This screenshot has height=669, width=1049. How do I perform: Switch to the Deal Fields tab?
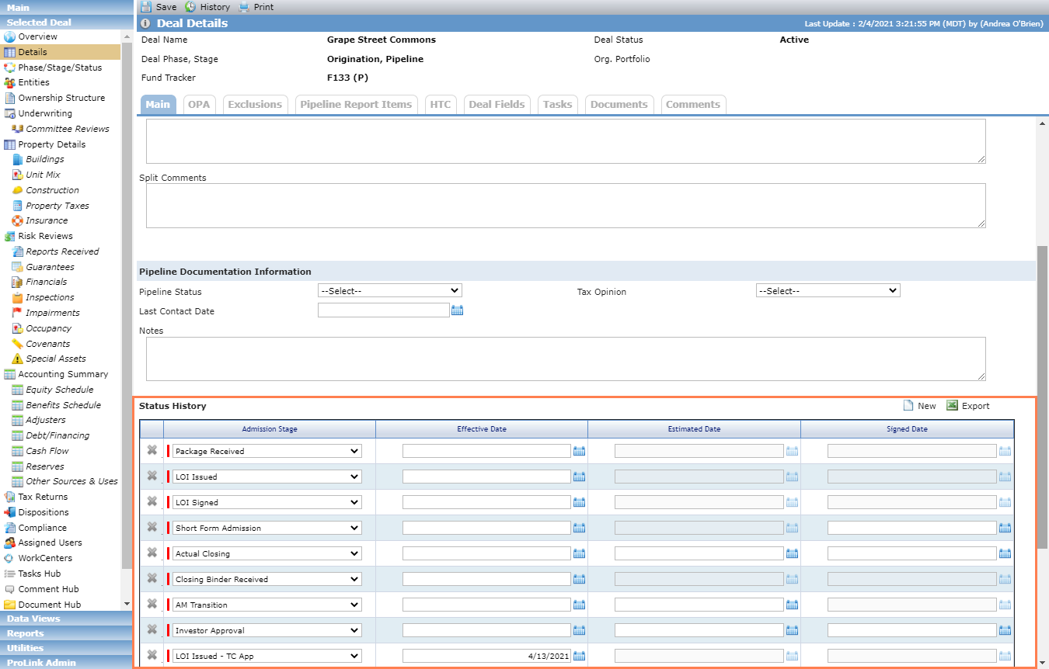point(497,104)
